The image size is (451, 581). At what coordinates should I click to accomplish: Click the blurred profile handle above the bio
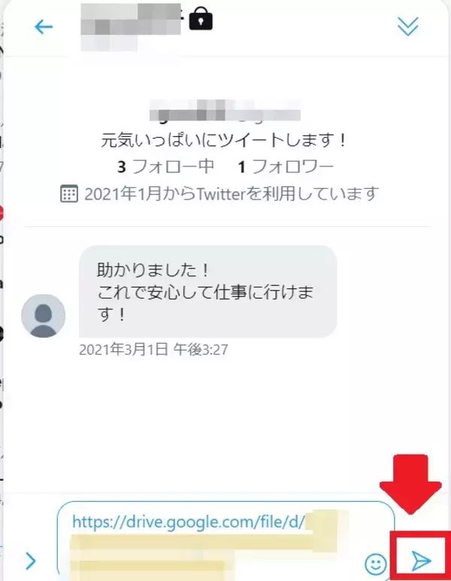point(225,111)
